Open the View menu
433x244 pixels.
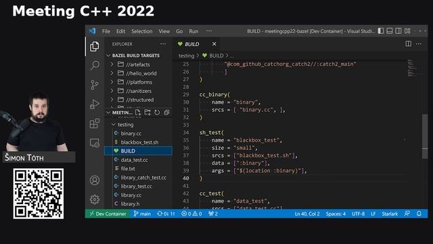tap(164, 31)
